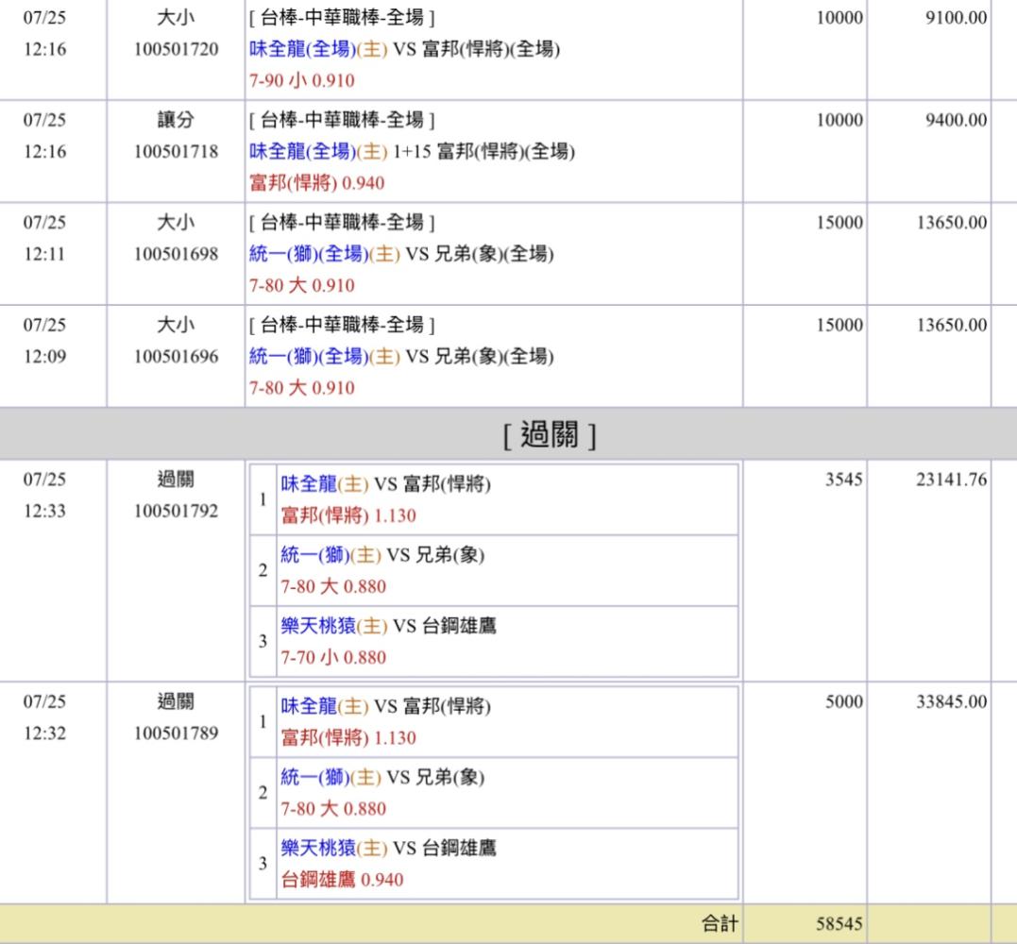The image size is (1017, 944).
Task: Click the ticket ID "100501698"
Action: click(x=176, y=254)
